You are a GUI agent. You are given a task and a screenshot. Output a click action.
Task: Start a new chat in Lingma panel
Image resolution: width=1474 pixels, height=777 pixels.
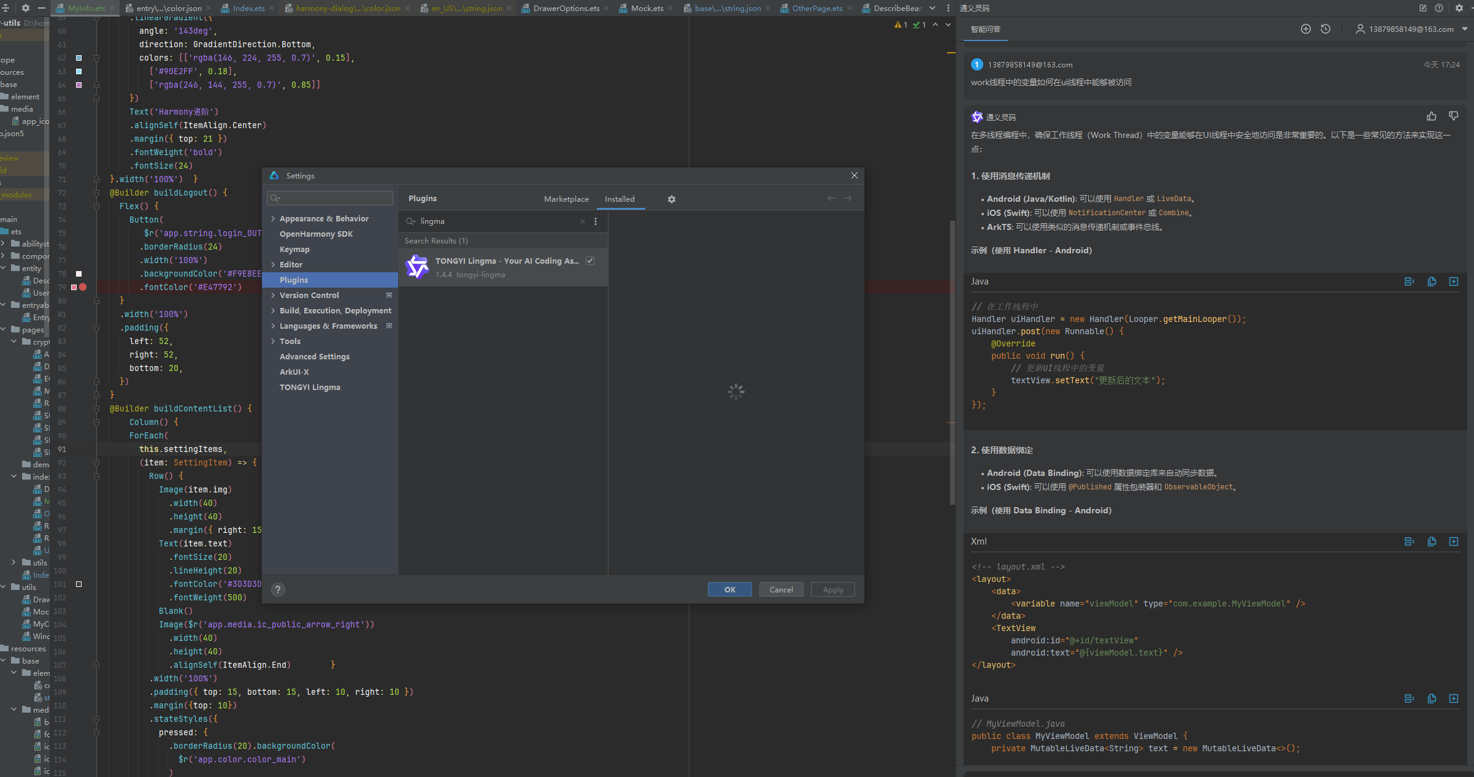1306,29
